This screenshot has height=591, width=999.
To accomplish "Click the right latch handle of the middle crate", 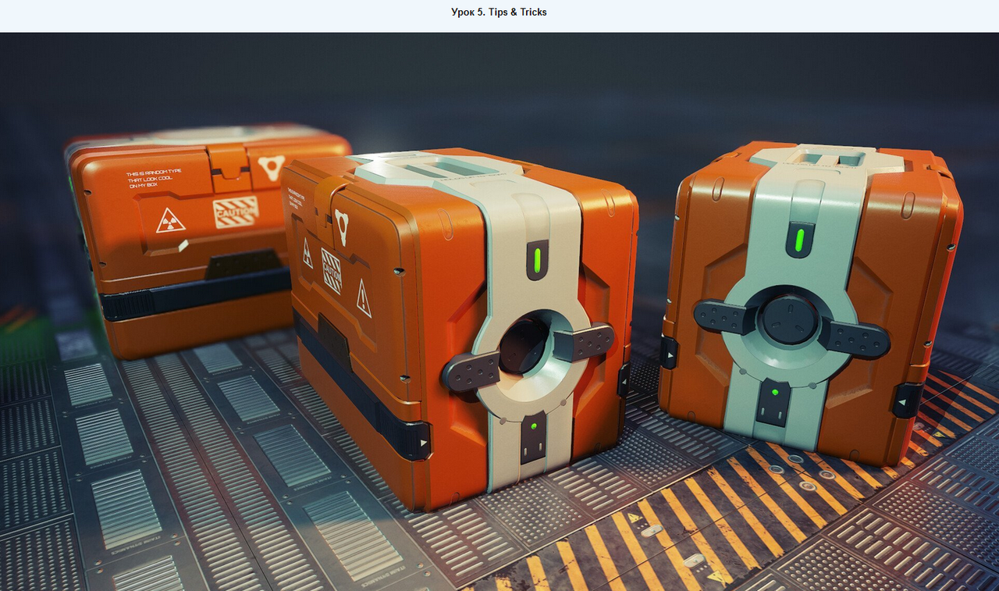I will tap(584, 341).
